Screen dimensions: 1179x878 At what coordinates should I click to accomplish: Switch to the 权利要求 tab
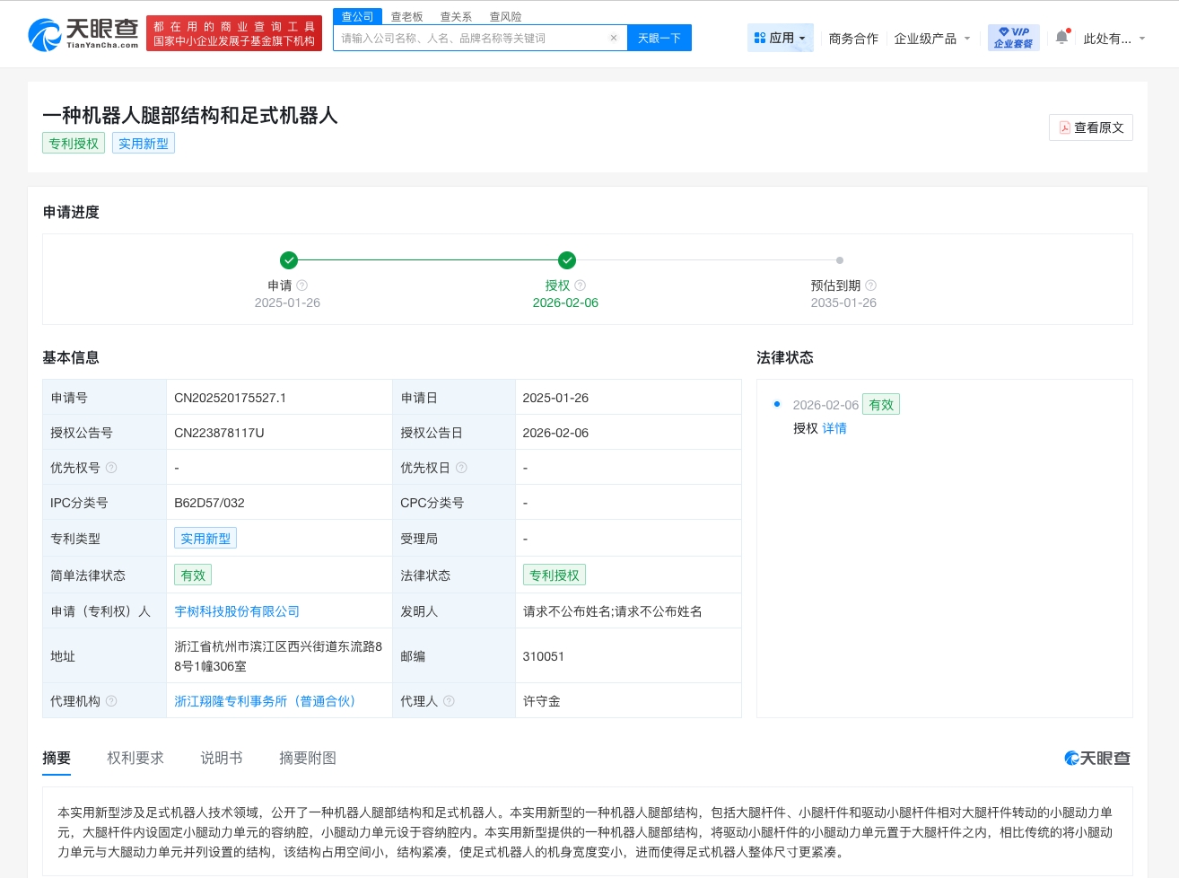point(135,758)
